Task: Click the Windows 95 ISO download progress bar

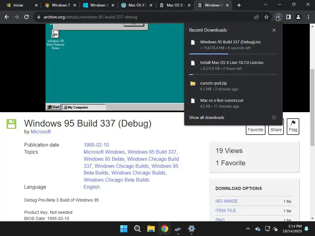Action: click(x=233, y=54)
